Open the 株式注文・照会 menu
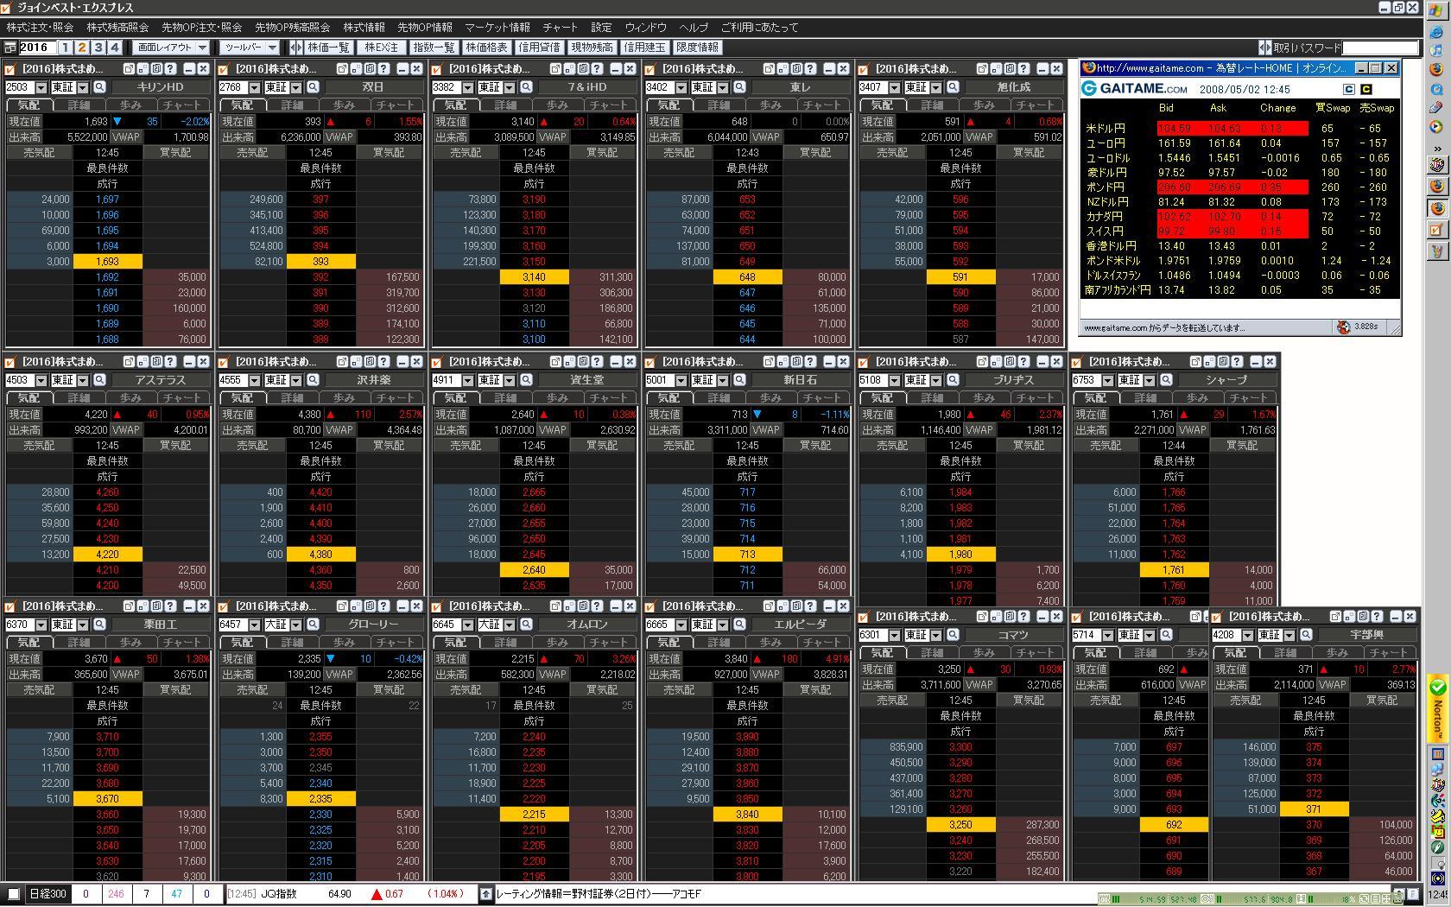This screenshot has width=1451, height=907. click(x=41, y=28)
